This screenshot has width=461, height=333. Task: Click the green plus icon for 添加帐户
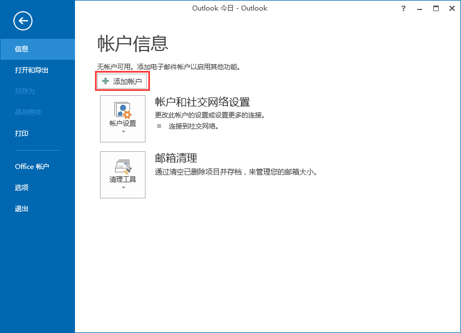[x=106, y=81]
